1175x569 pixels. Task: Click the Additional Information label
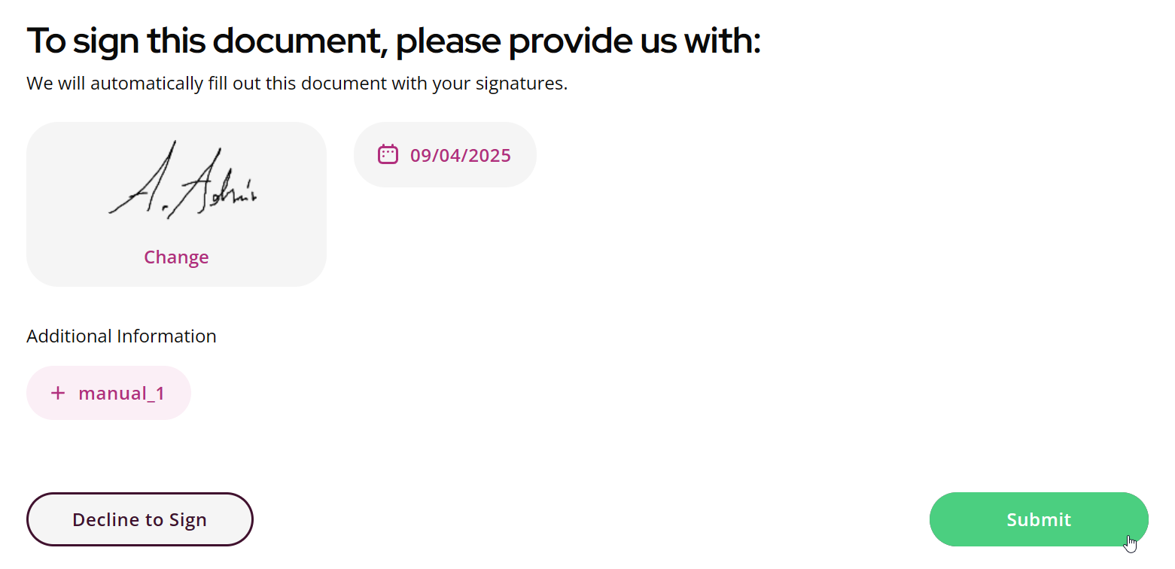pos(121,336)
